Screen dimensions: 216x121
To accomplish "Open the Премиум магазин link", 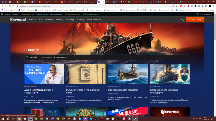I will (28, 14).
